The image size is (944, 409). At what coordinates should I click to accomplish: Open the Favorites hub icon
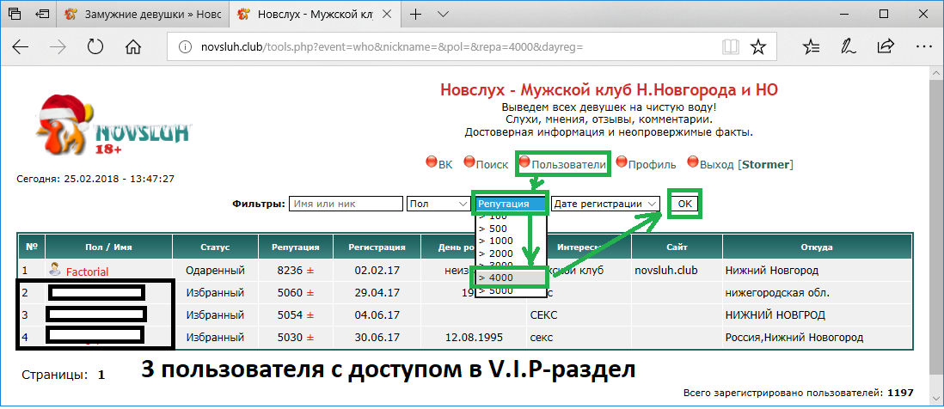(x=811, y=46)
